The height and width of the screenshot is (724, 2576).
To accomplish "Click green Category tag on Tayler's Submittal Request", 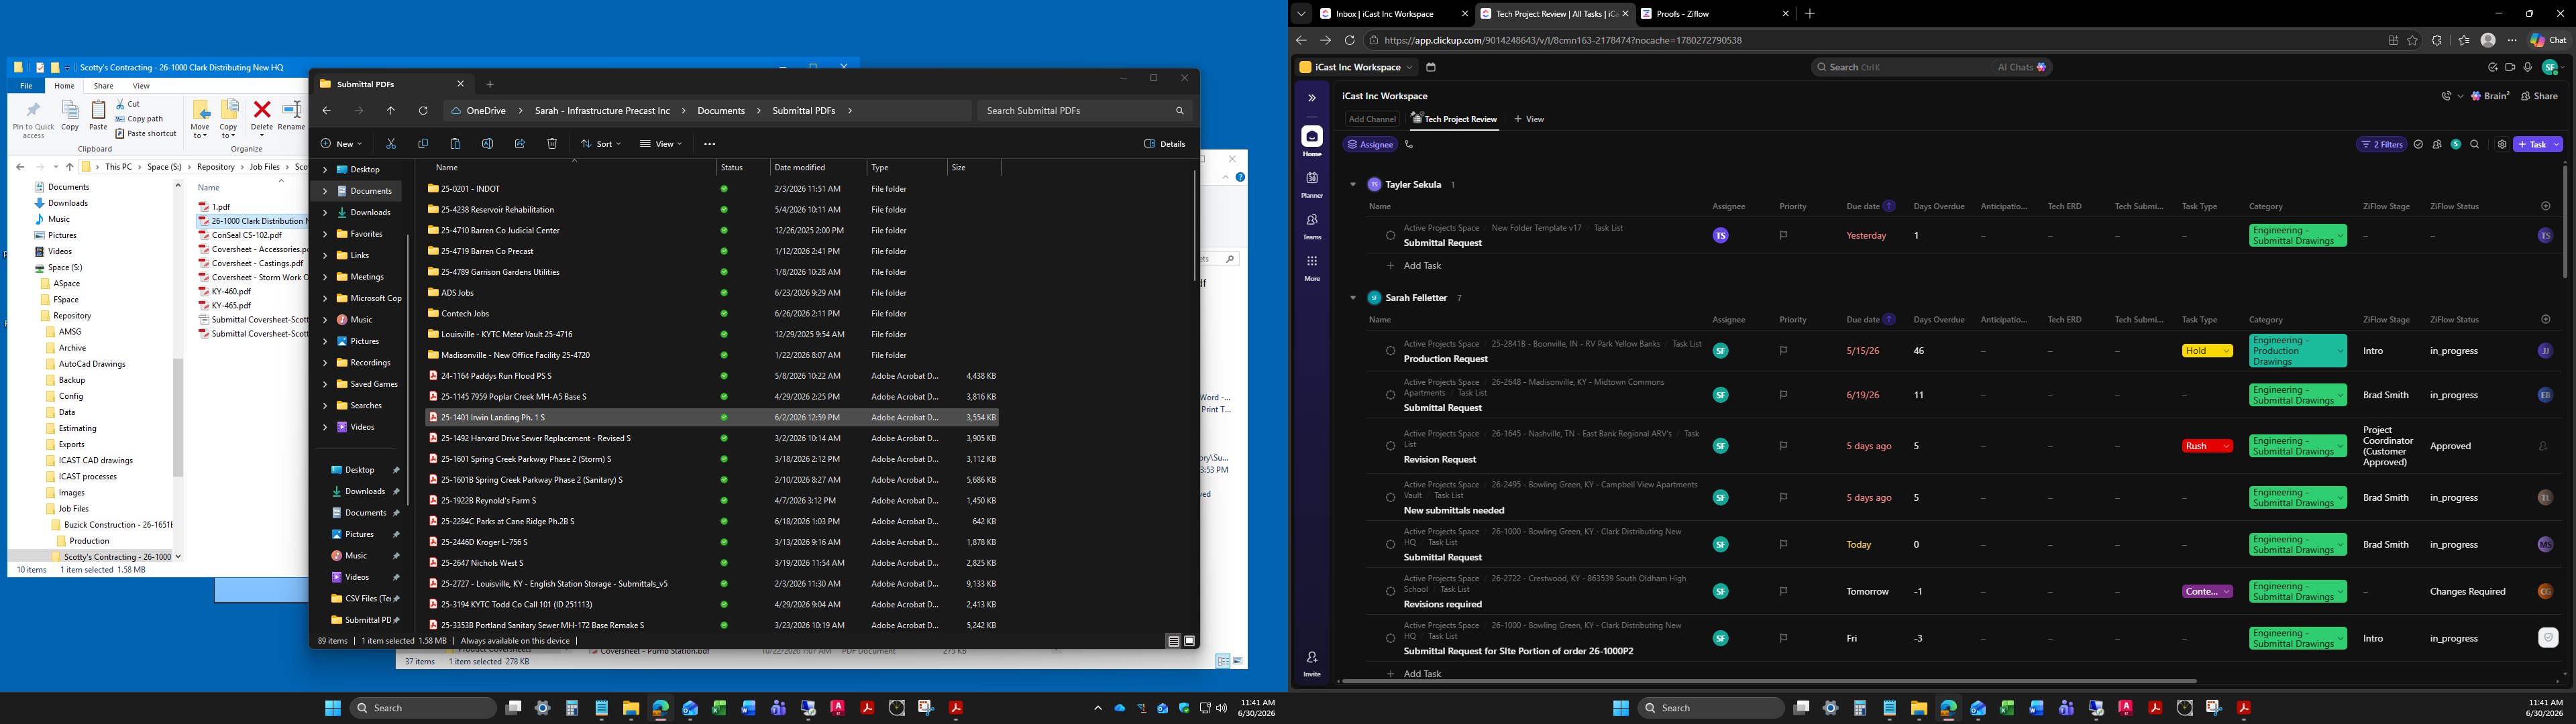I will point(2297,236).
